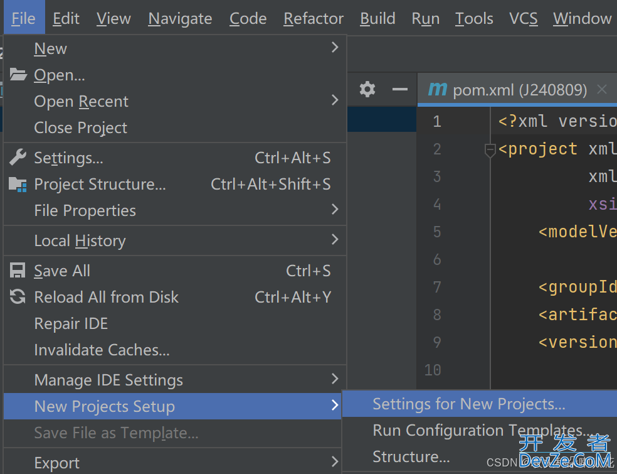Select Close Project
The image size is (617, 474).
pos(175,127)
